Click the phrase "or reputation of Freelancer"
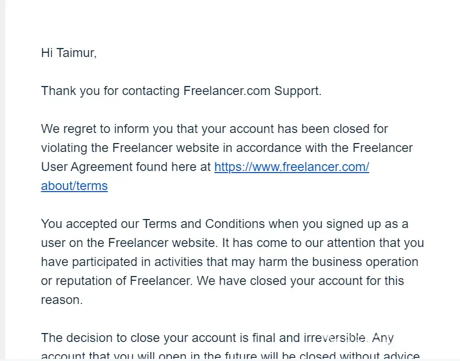The height and width of the screenshot is (361, 460). point(116,281)
